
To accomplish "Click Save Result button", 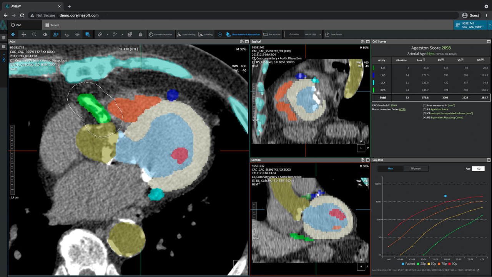I will point(333,35).
